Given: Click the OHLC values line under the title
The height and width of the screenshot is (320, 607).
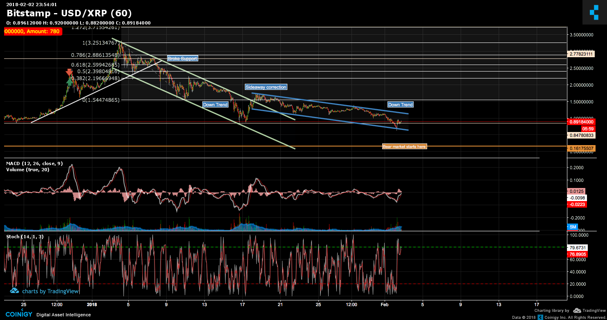Looking at the screenshot, I should [78, 23].
